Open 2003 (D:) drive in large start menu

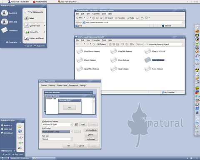(9, 22)
